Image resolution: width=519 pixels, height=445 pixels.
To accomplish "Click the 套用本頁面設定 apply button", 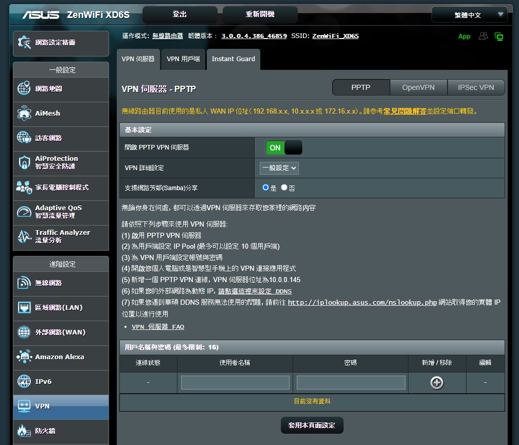I will [x=312, y=425].
